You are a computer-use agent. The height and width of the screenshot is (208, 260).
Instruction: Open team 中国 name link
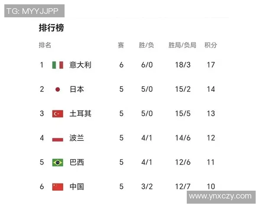point(77,187)
